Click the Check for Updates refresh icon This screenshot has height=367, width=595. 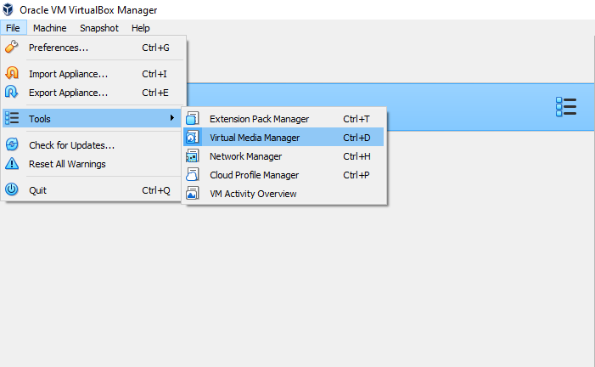point(12,144)
